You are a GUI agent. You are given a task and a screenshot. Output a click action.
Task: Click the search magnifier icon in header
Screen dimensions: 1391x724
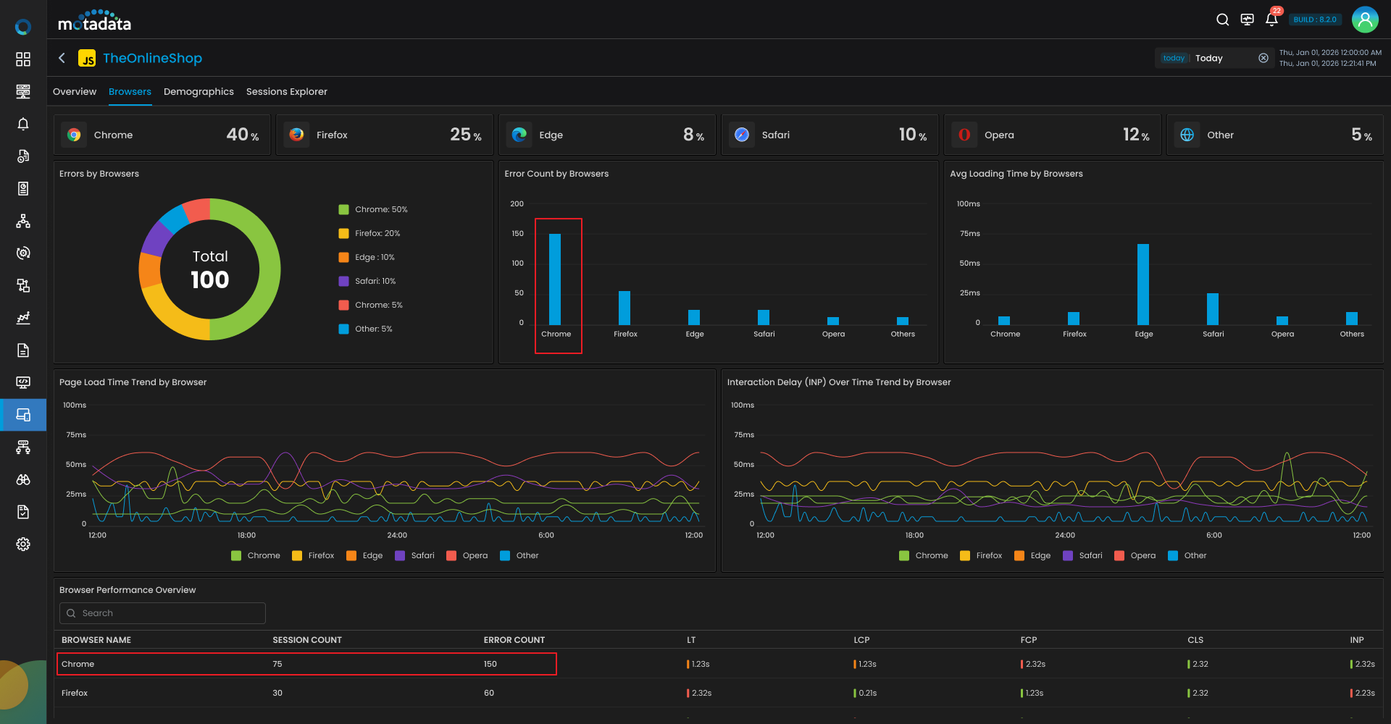point(1222,20)
